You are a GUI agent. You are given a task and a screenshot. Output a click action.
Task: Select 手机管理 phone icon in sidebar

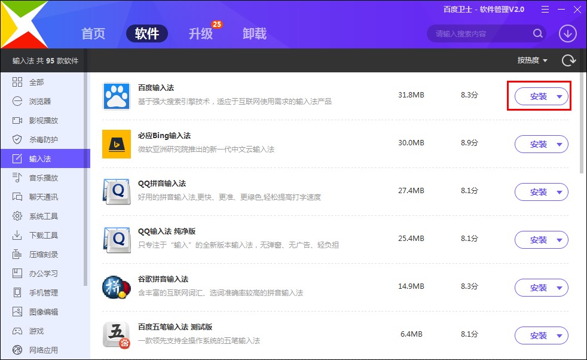click(17, 292)
